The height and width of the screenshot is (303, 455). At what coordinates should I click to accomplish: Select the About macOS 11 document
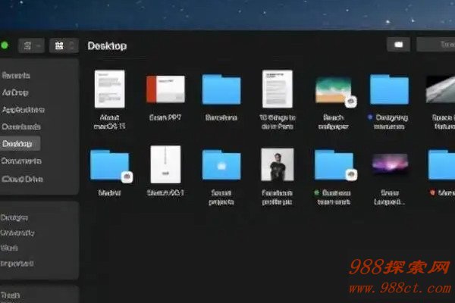coord(109,89)
